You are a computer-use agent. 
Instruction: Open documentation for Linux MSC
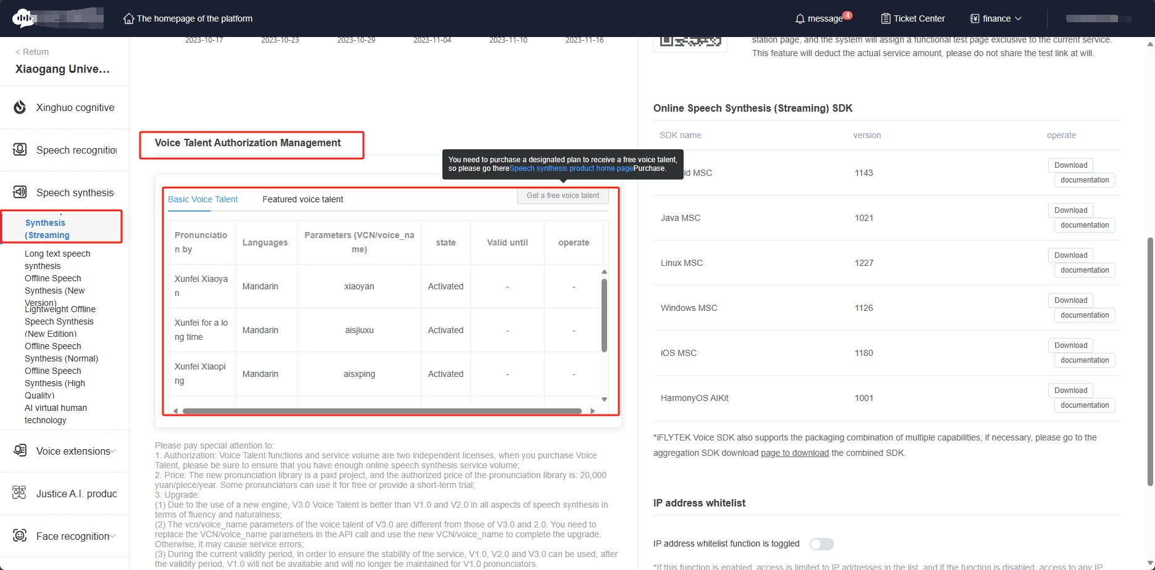click(x=1085, y=270)
